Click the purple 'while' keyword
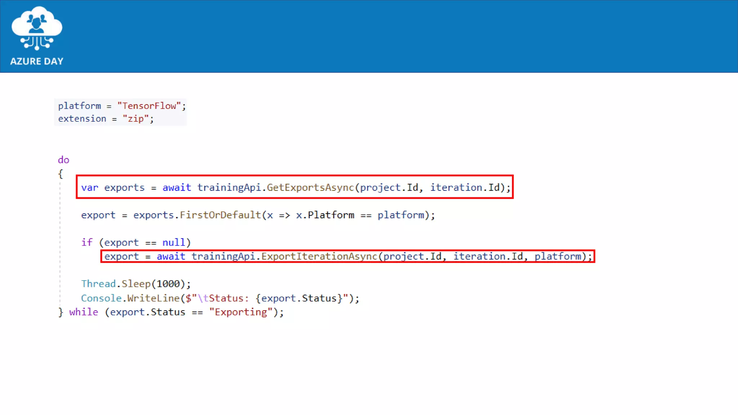This screenshot has height=415, width=738. (84, 312)
